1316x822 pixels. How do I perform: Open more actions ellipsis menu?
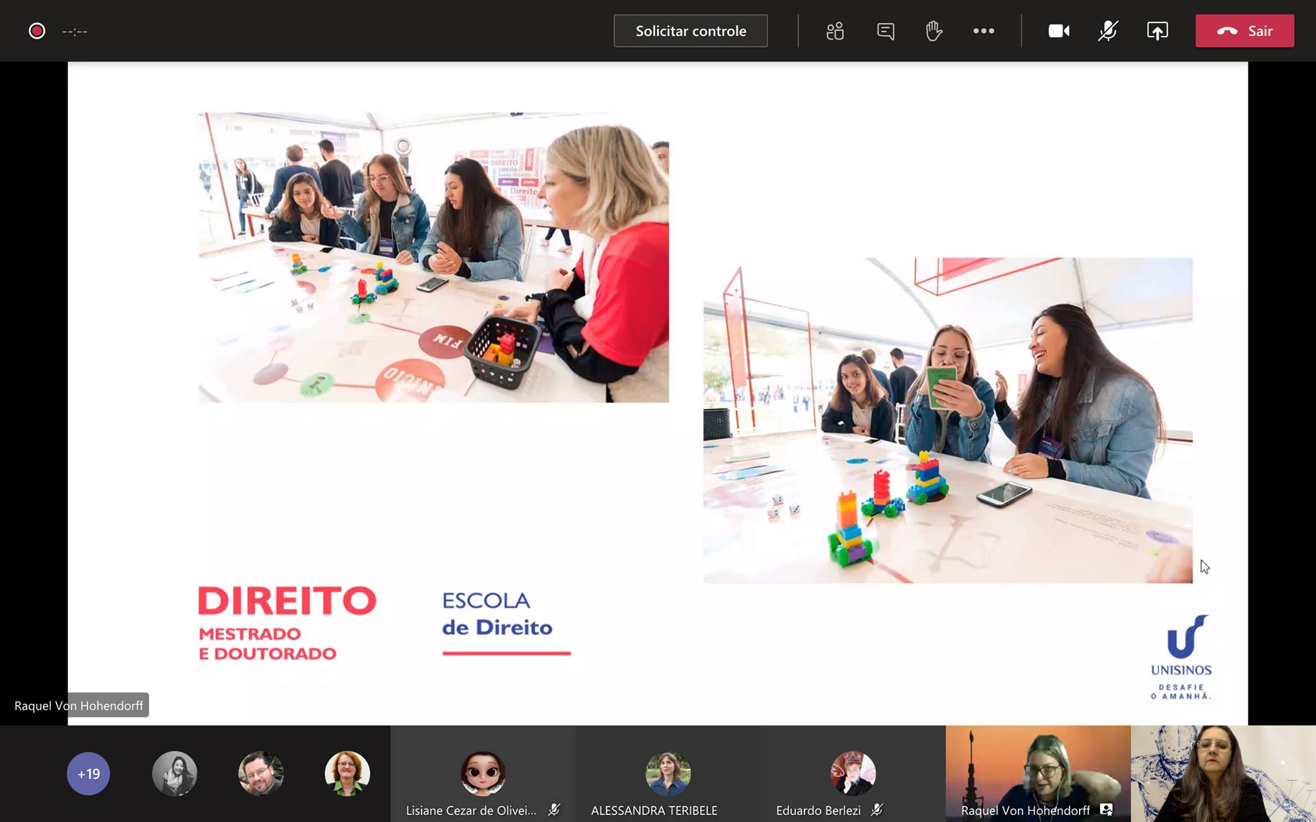point(983,31)
